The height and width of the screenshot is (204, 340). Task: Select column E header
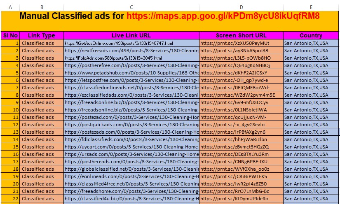[x=311, y=7]
